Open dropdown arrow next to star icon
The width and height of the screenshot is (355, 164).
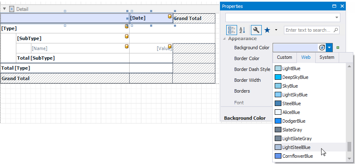(276, 30)
